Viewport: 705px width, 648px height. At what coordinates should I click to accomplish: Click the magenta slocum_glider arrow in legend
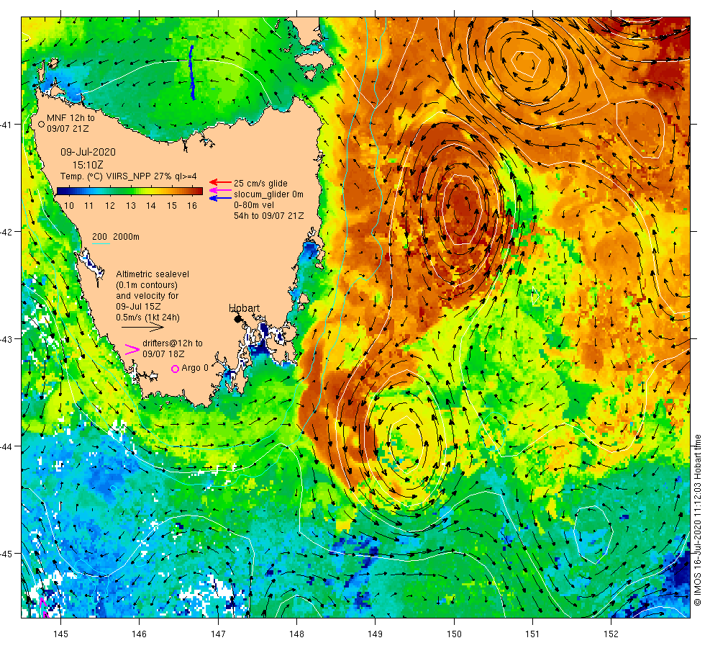click(x=220, y=190)
